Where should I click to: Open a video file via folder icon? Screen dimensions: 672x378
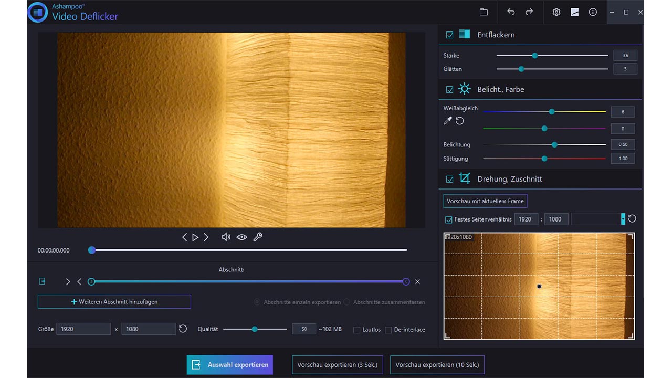(x=484, y=12)
